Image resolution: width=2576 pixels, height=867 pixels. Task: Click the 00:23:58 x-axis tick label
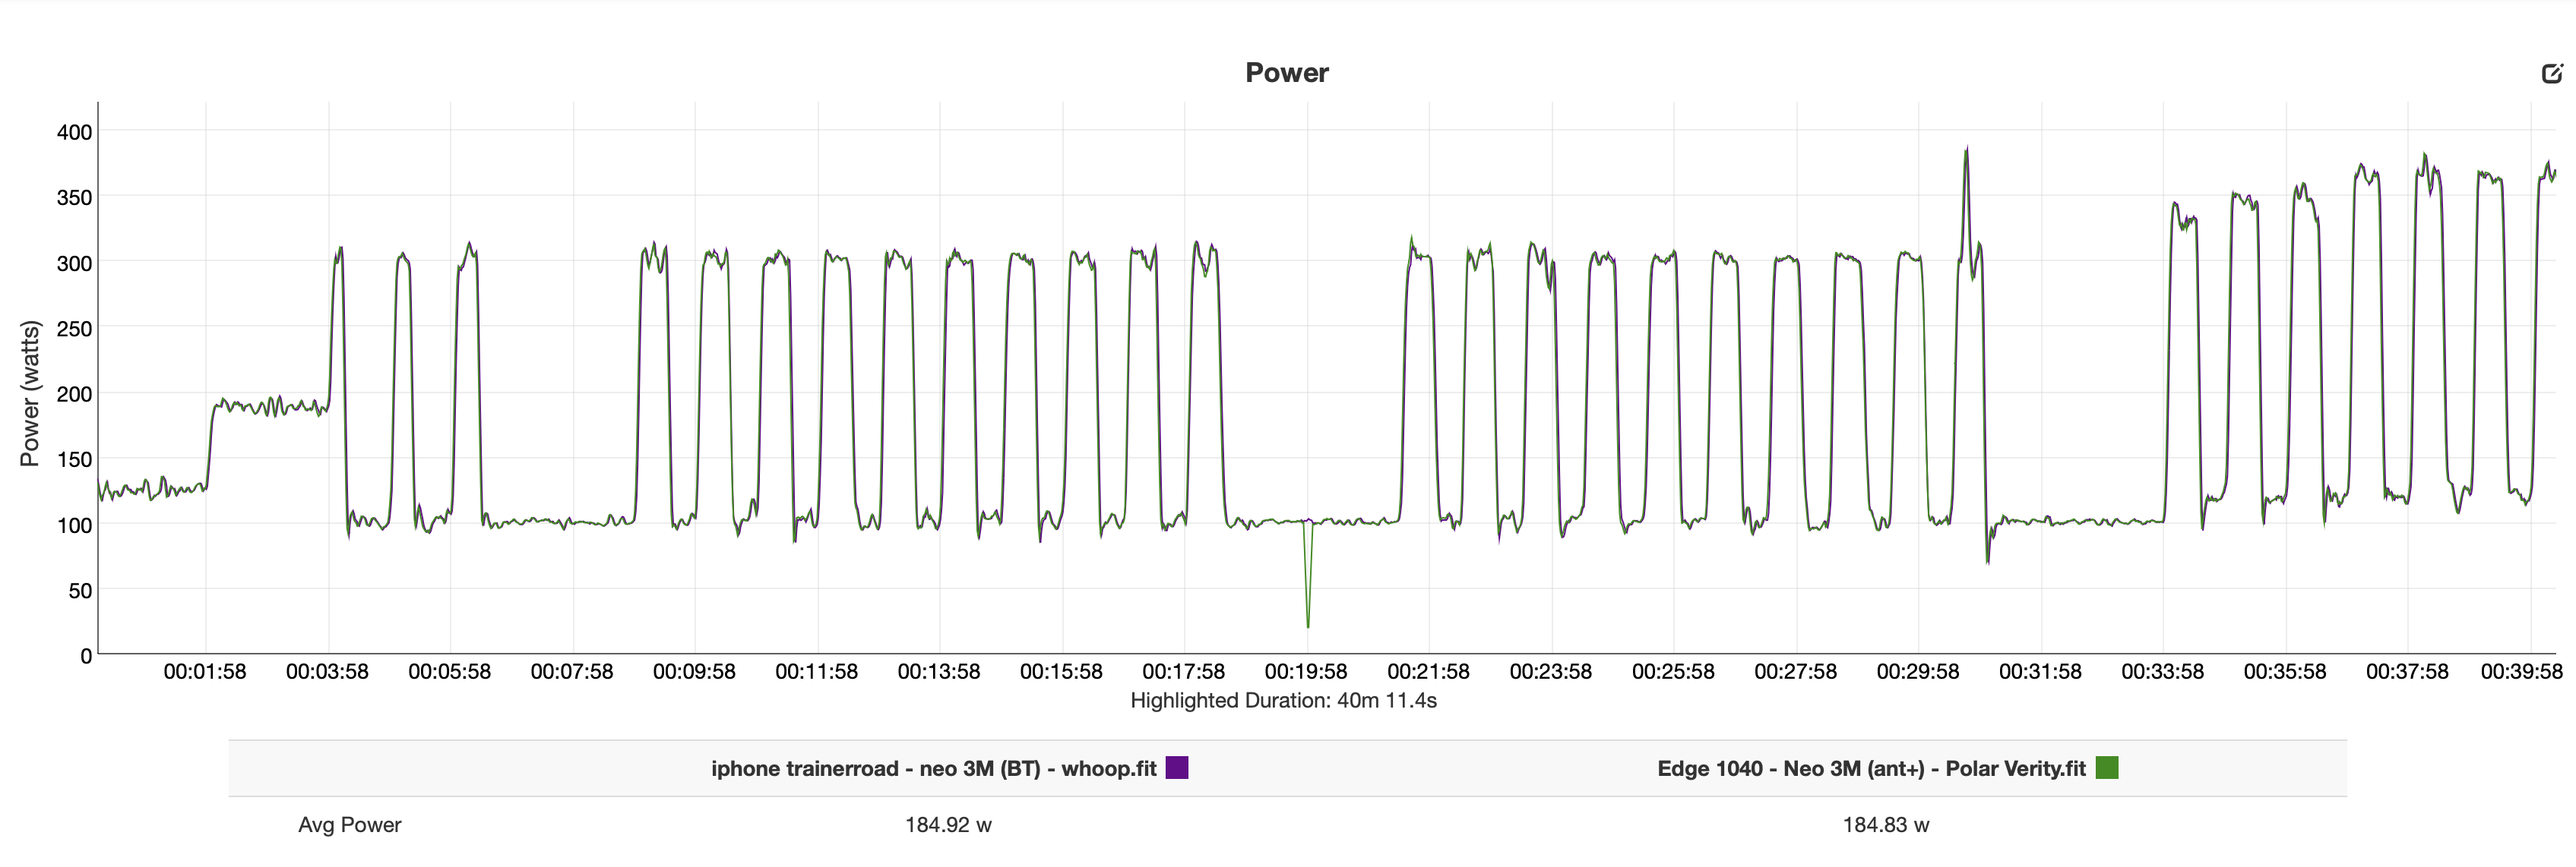coord(1551,672)
